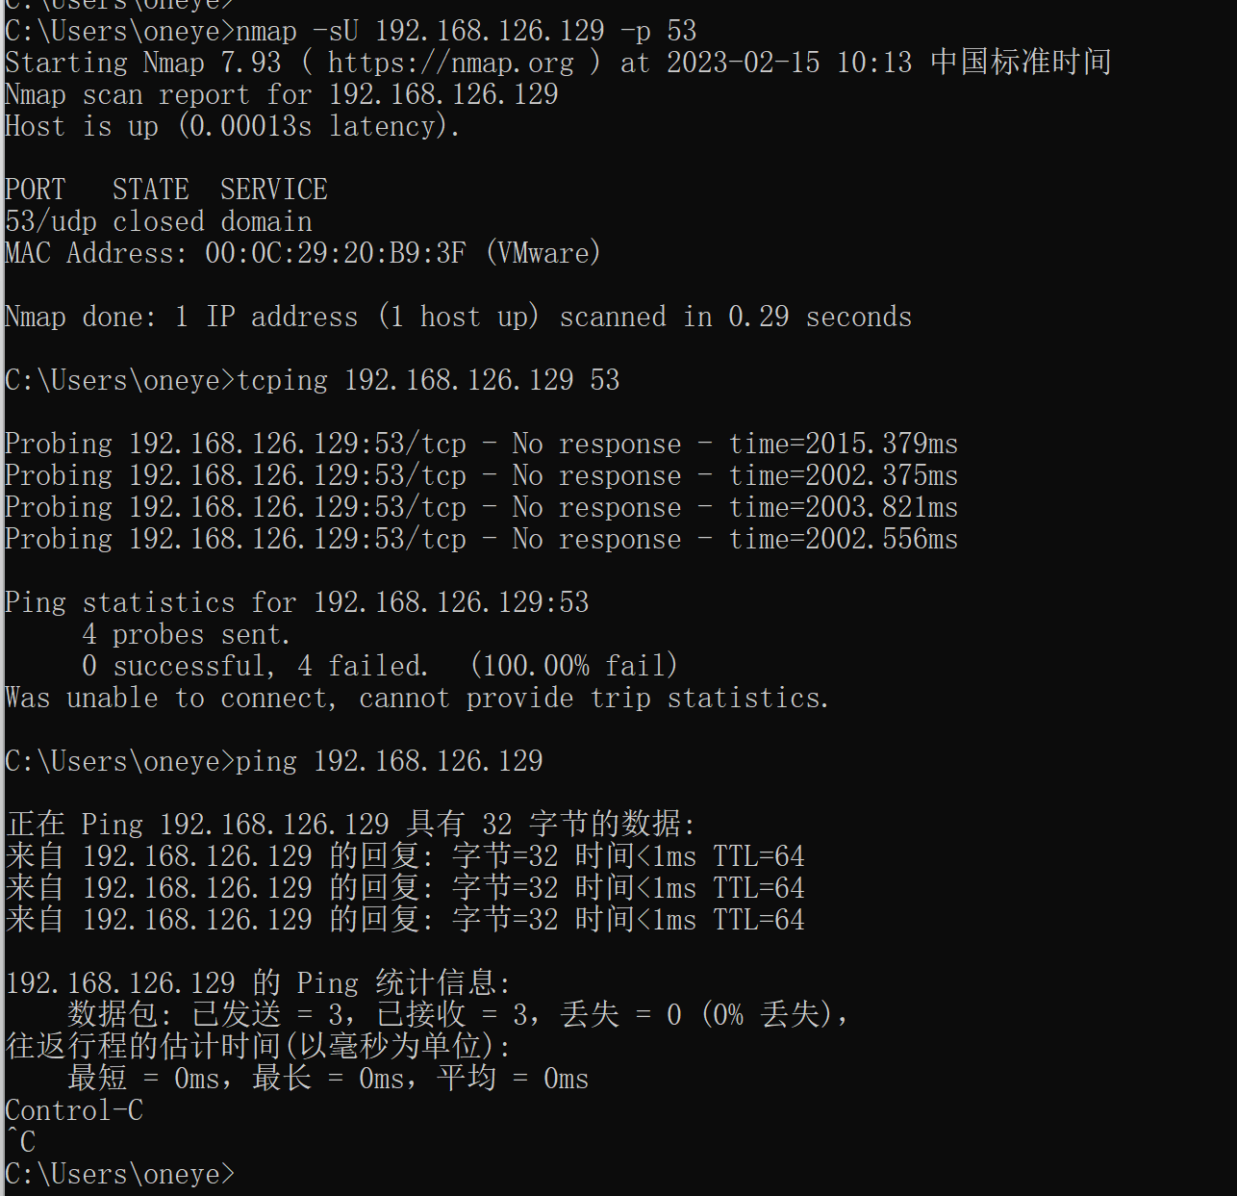Image resolution: width=1237 pixels, height=1196 pixels.
Task: Click the time=2003.821ms probe result
Action: (x=843, y=507)
